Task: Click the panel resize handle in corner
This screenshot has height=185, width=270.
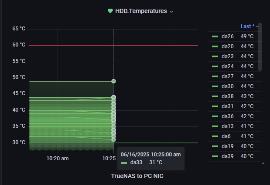Action: (263, 163)
